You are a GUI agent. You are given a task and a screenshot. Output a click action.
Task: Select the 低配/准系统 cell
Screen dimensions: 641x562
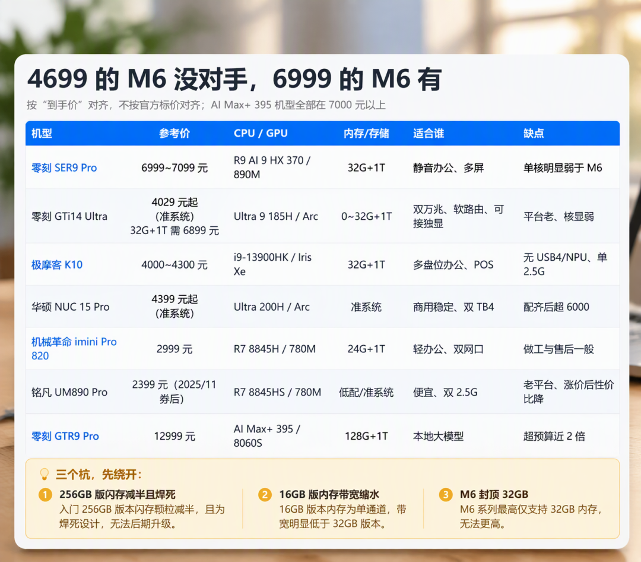[x=366, y=392]
